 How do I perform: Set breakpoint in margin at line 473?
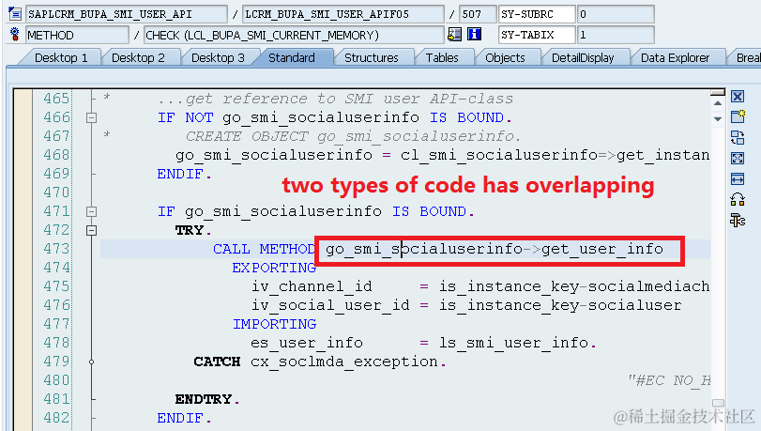point(23,249)
